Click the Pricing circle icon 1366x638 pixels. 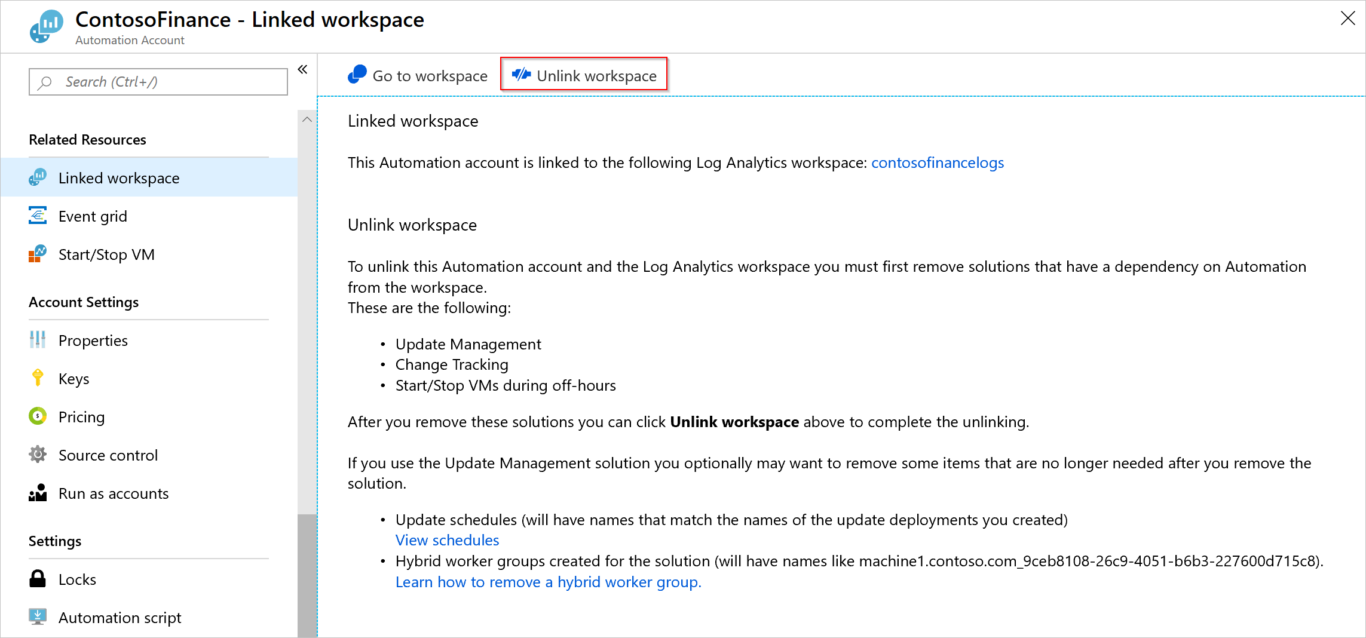38,416
